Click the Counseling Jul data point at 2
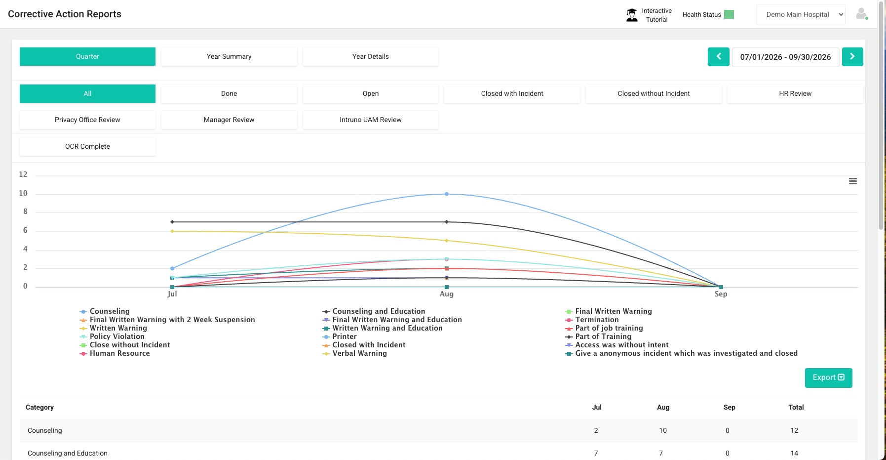Viewport: 886px width, 460px height. 172,268
